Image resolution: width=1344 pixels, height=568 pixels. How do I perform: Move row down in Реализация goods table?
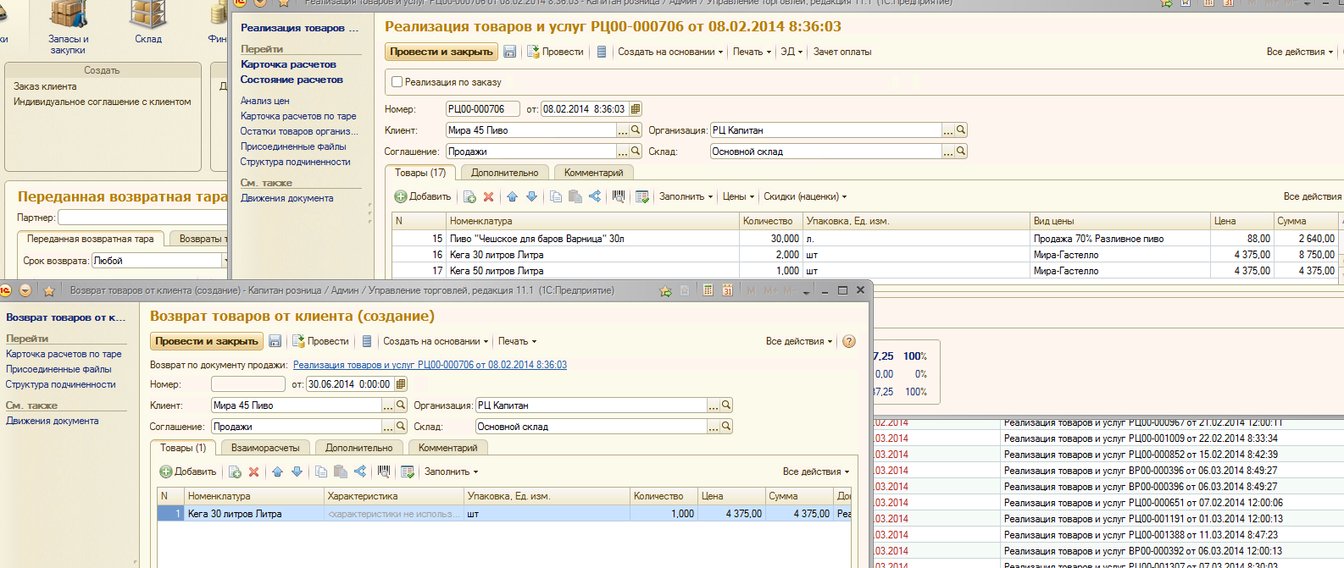(531, 196)
